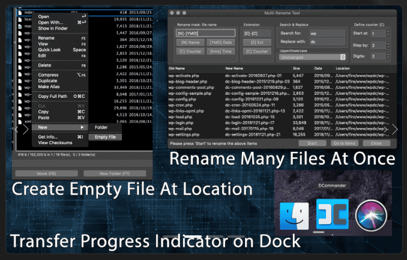Choose Delete in context menu
This screenshot has height=260, width=407.
(x=60, y=65)
